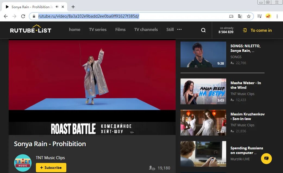Close the Sonya Rain tab
The width and height of the screenshot is (283, 173).
[x=63, y=7]
